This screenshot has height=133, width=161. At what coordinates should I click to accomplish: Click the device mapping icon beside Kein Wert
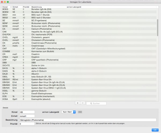pyautogui.click(x=80, y=112)
